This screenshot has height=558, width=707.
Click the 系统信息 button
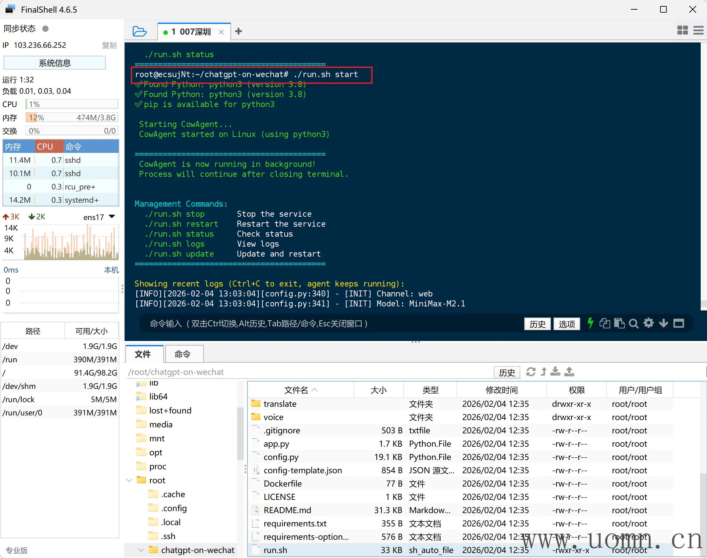pos(55,63)
